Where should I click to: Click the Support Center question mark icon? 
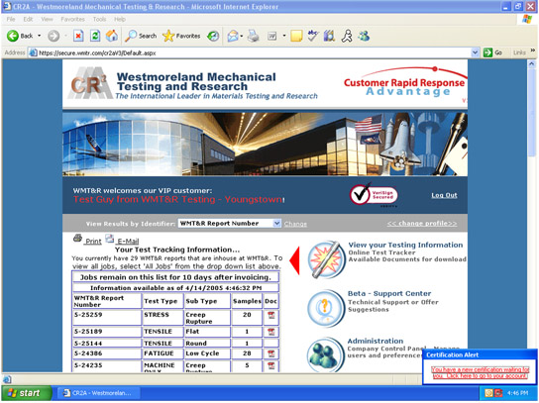(x=325, y=308)
